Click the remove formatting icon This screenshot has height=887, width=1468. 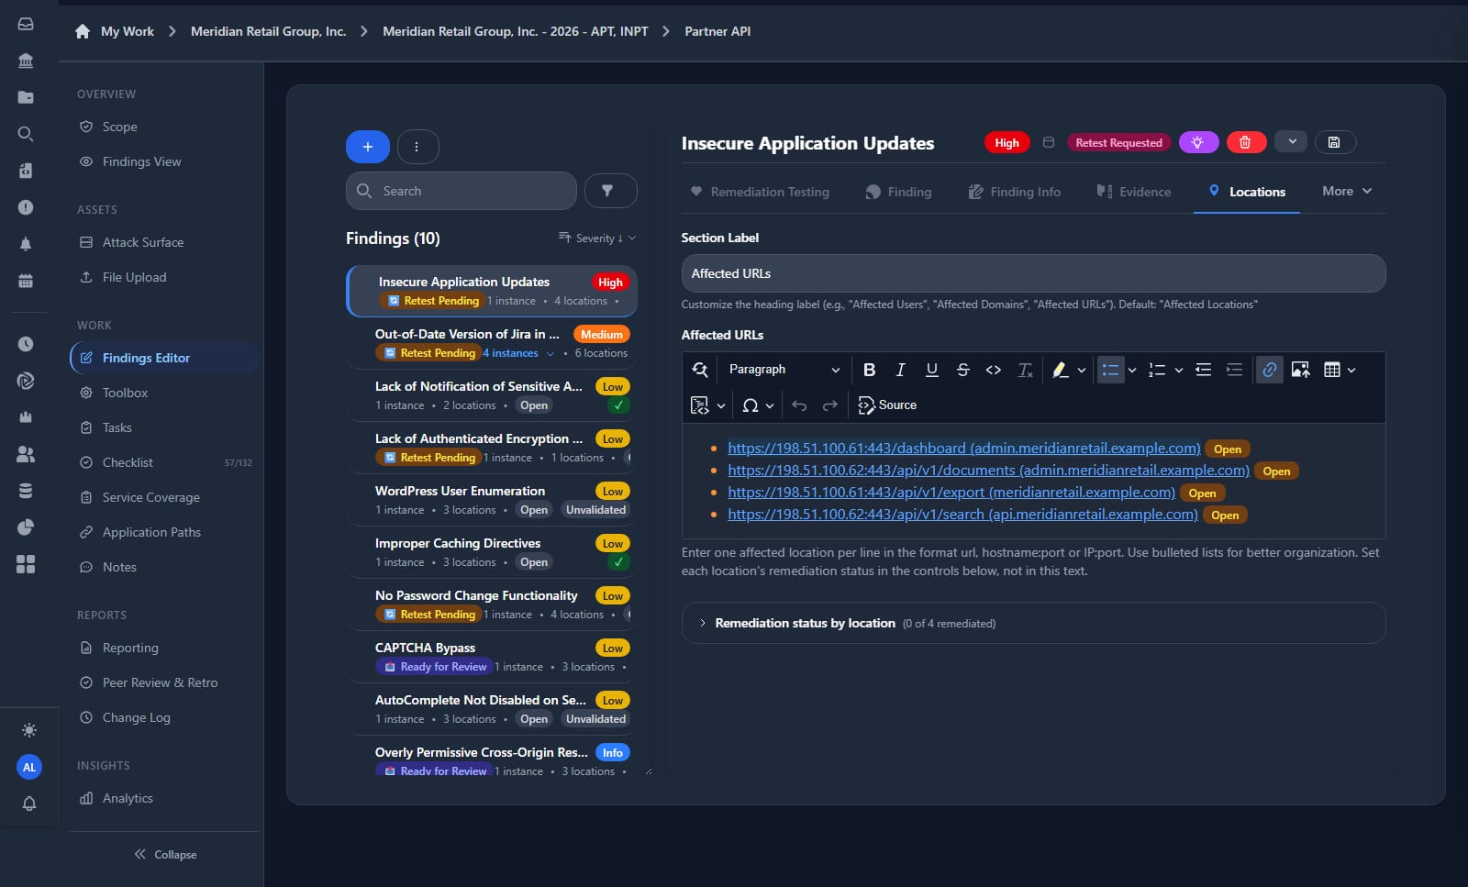tap(1025, 370)
